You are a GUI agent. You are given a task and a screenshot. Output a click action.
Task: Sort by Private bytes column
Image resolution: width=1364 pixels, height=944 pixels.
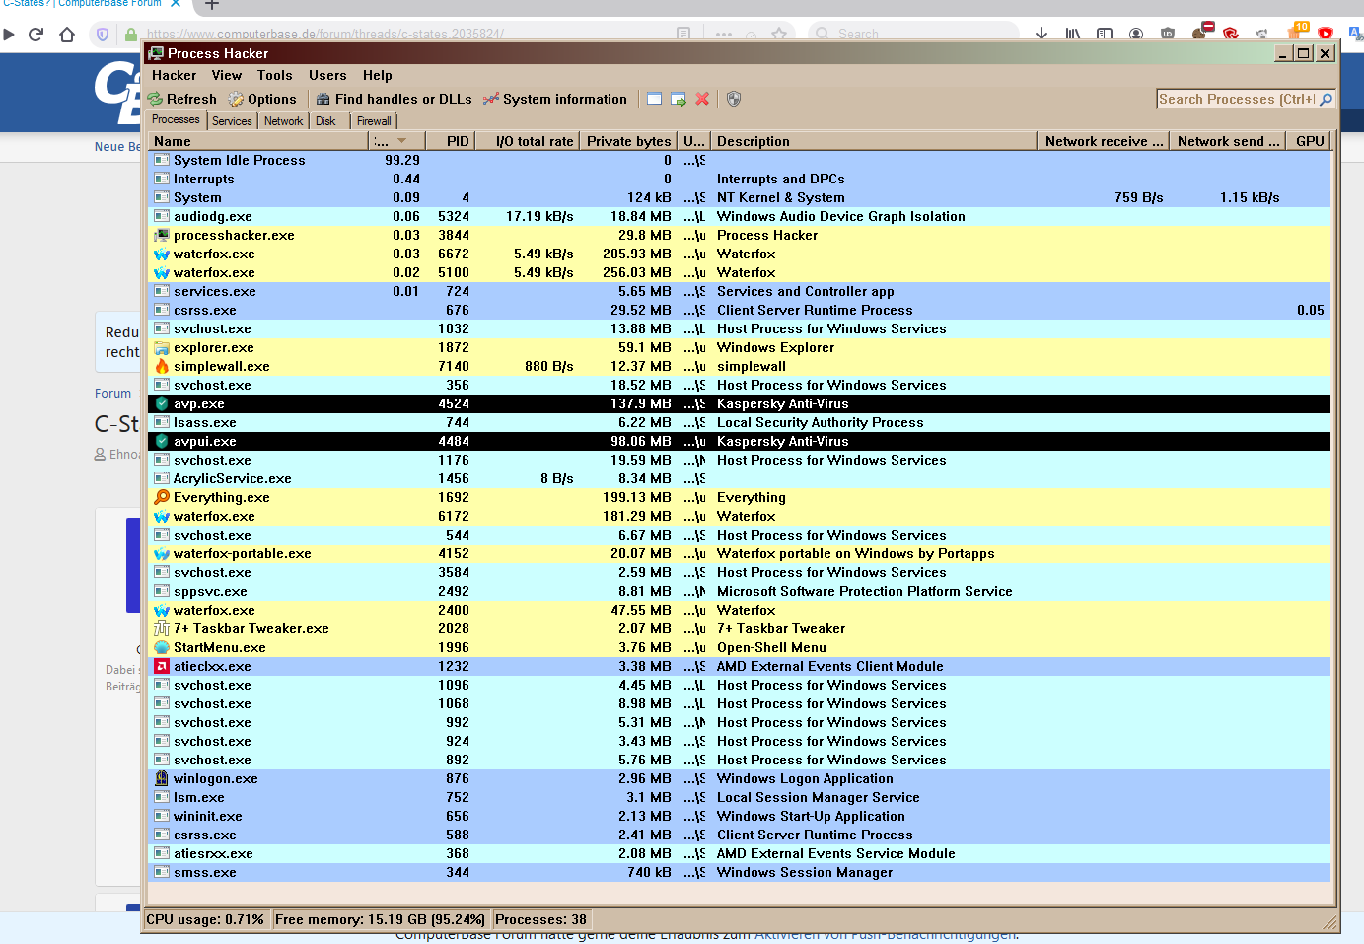tap(628, 141)
